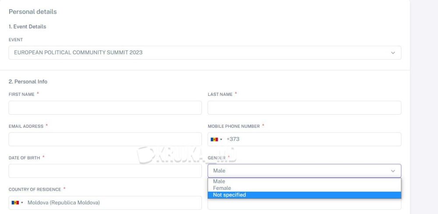Expand the country list arrow in Country of Residence
The height and width of the screenshot is (214, 438).
coord(22,203)
